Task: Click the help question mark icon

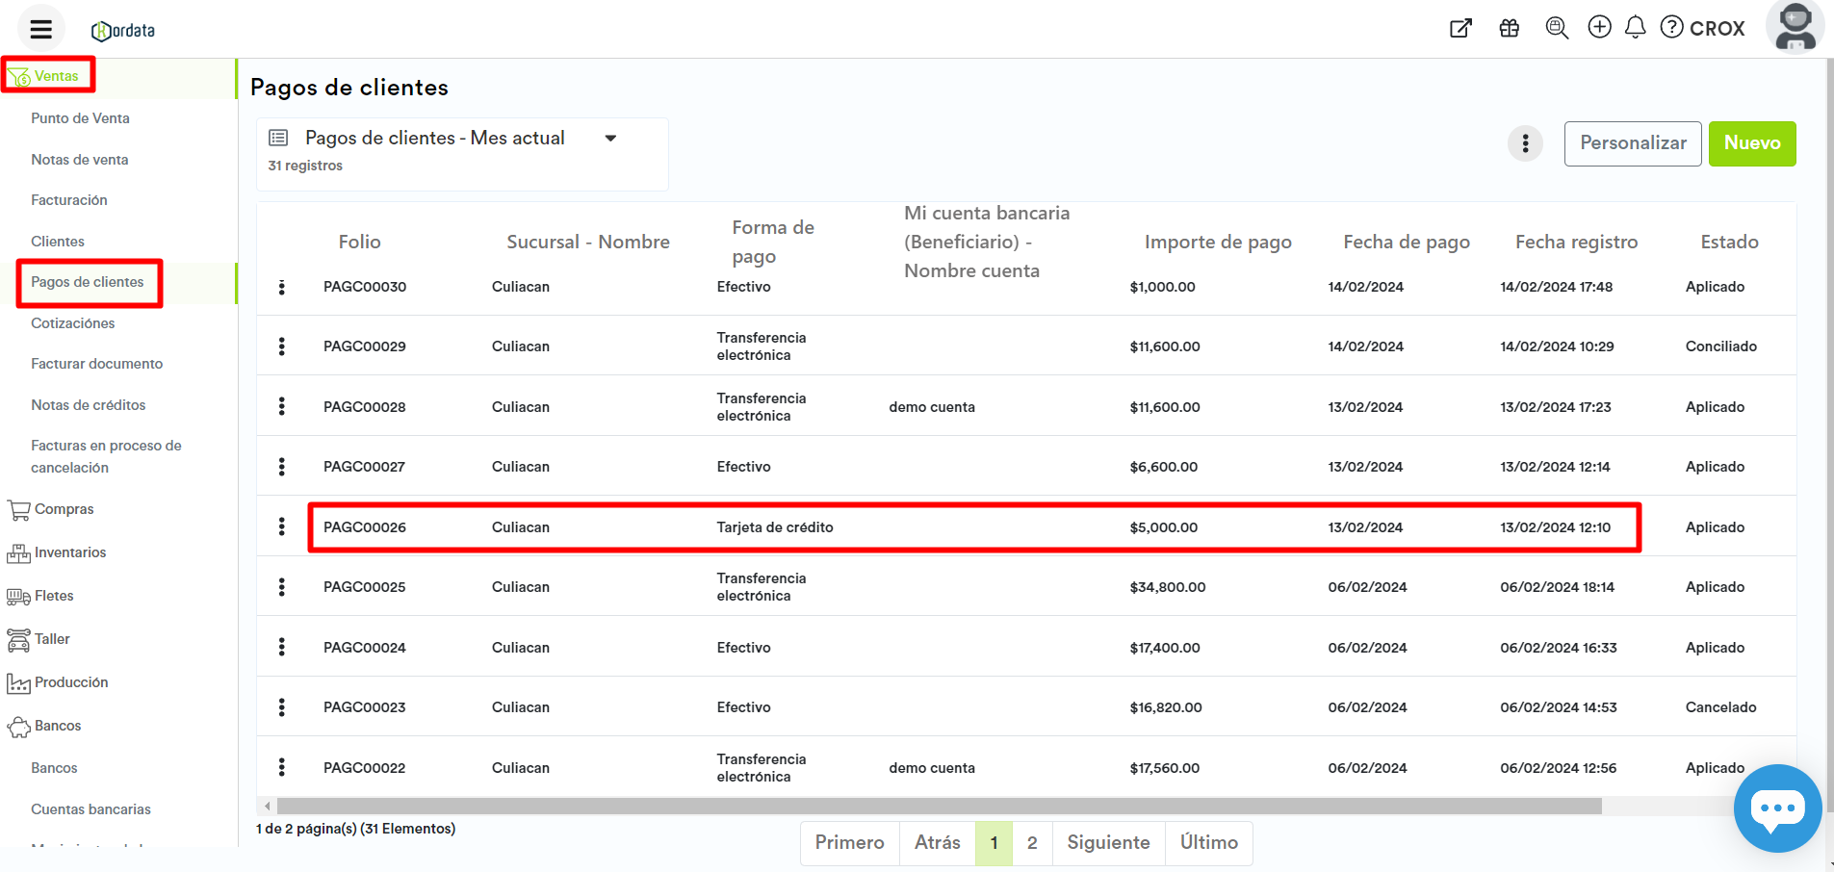Action: tap(1672, 27)
